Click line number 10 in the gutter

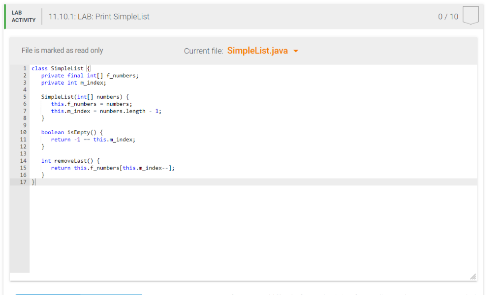pyautogui.click(x=23, y=132)
